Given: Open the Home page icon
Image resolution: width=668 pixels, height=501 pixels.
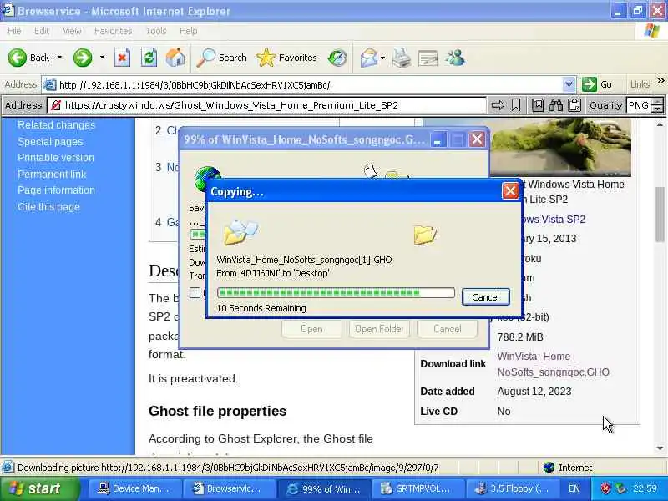Looking at the screenshot, I should [175, 58].
